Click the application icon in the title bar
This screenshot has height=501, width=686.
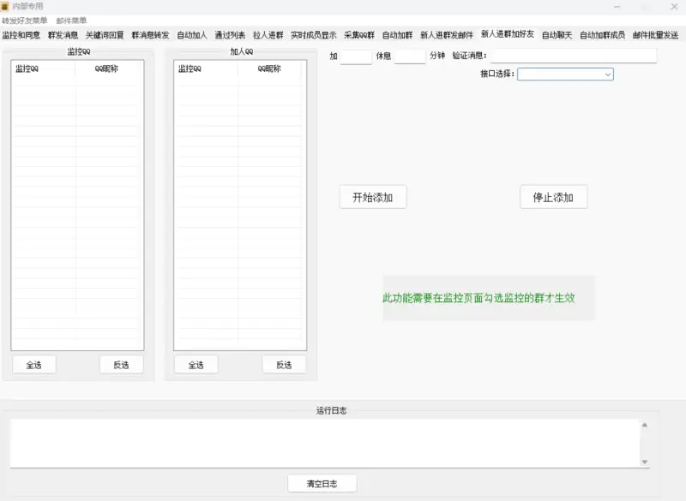[7, 4]
